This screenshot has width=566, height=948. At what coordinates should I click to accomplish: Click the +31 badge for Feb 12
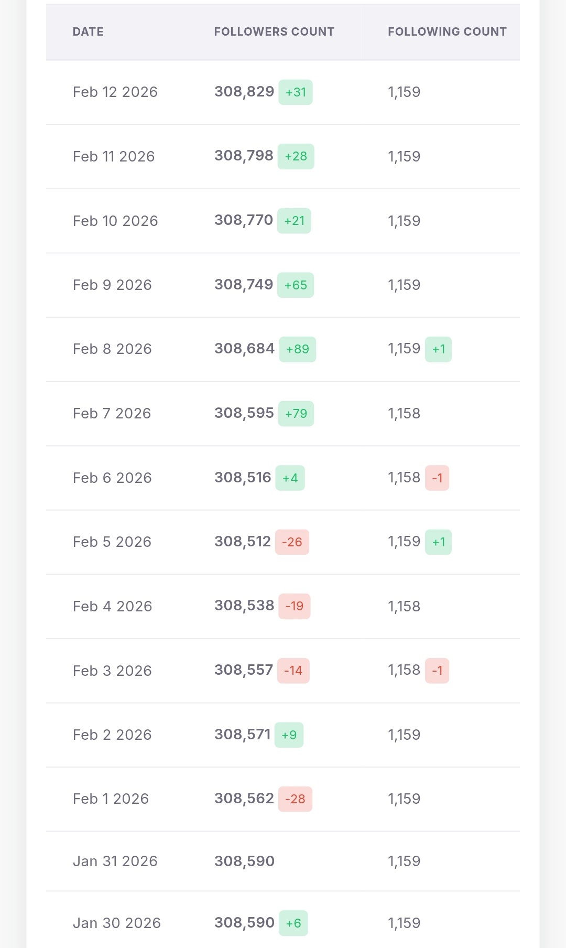pos(296,92)
